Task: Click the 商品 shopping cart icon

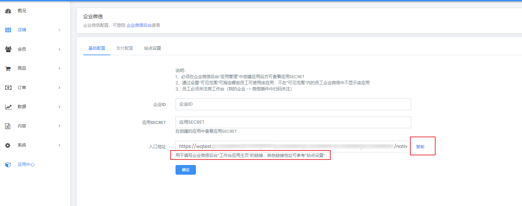Action: click(8, 68)
